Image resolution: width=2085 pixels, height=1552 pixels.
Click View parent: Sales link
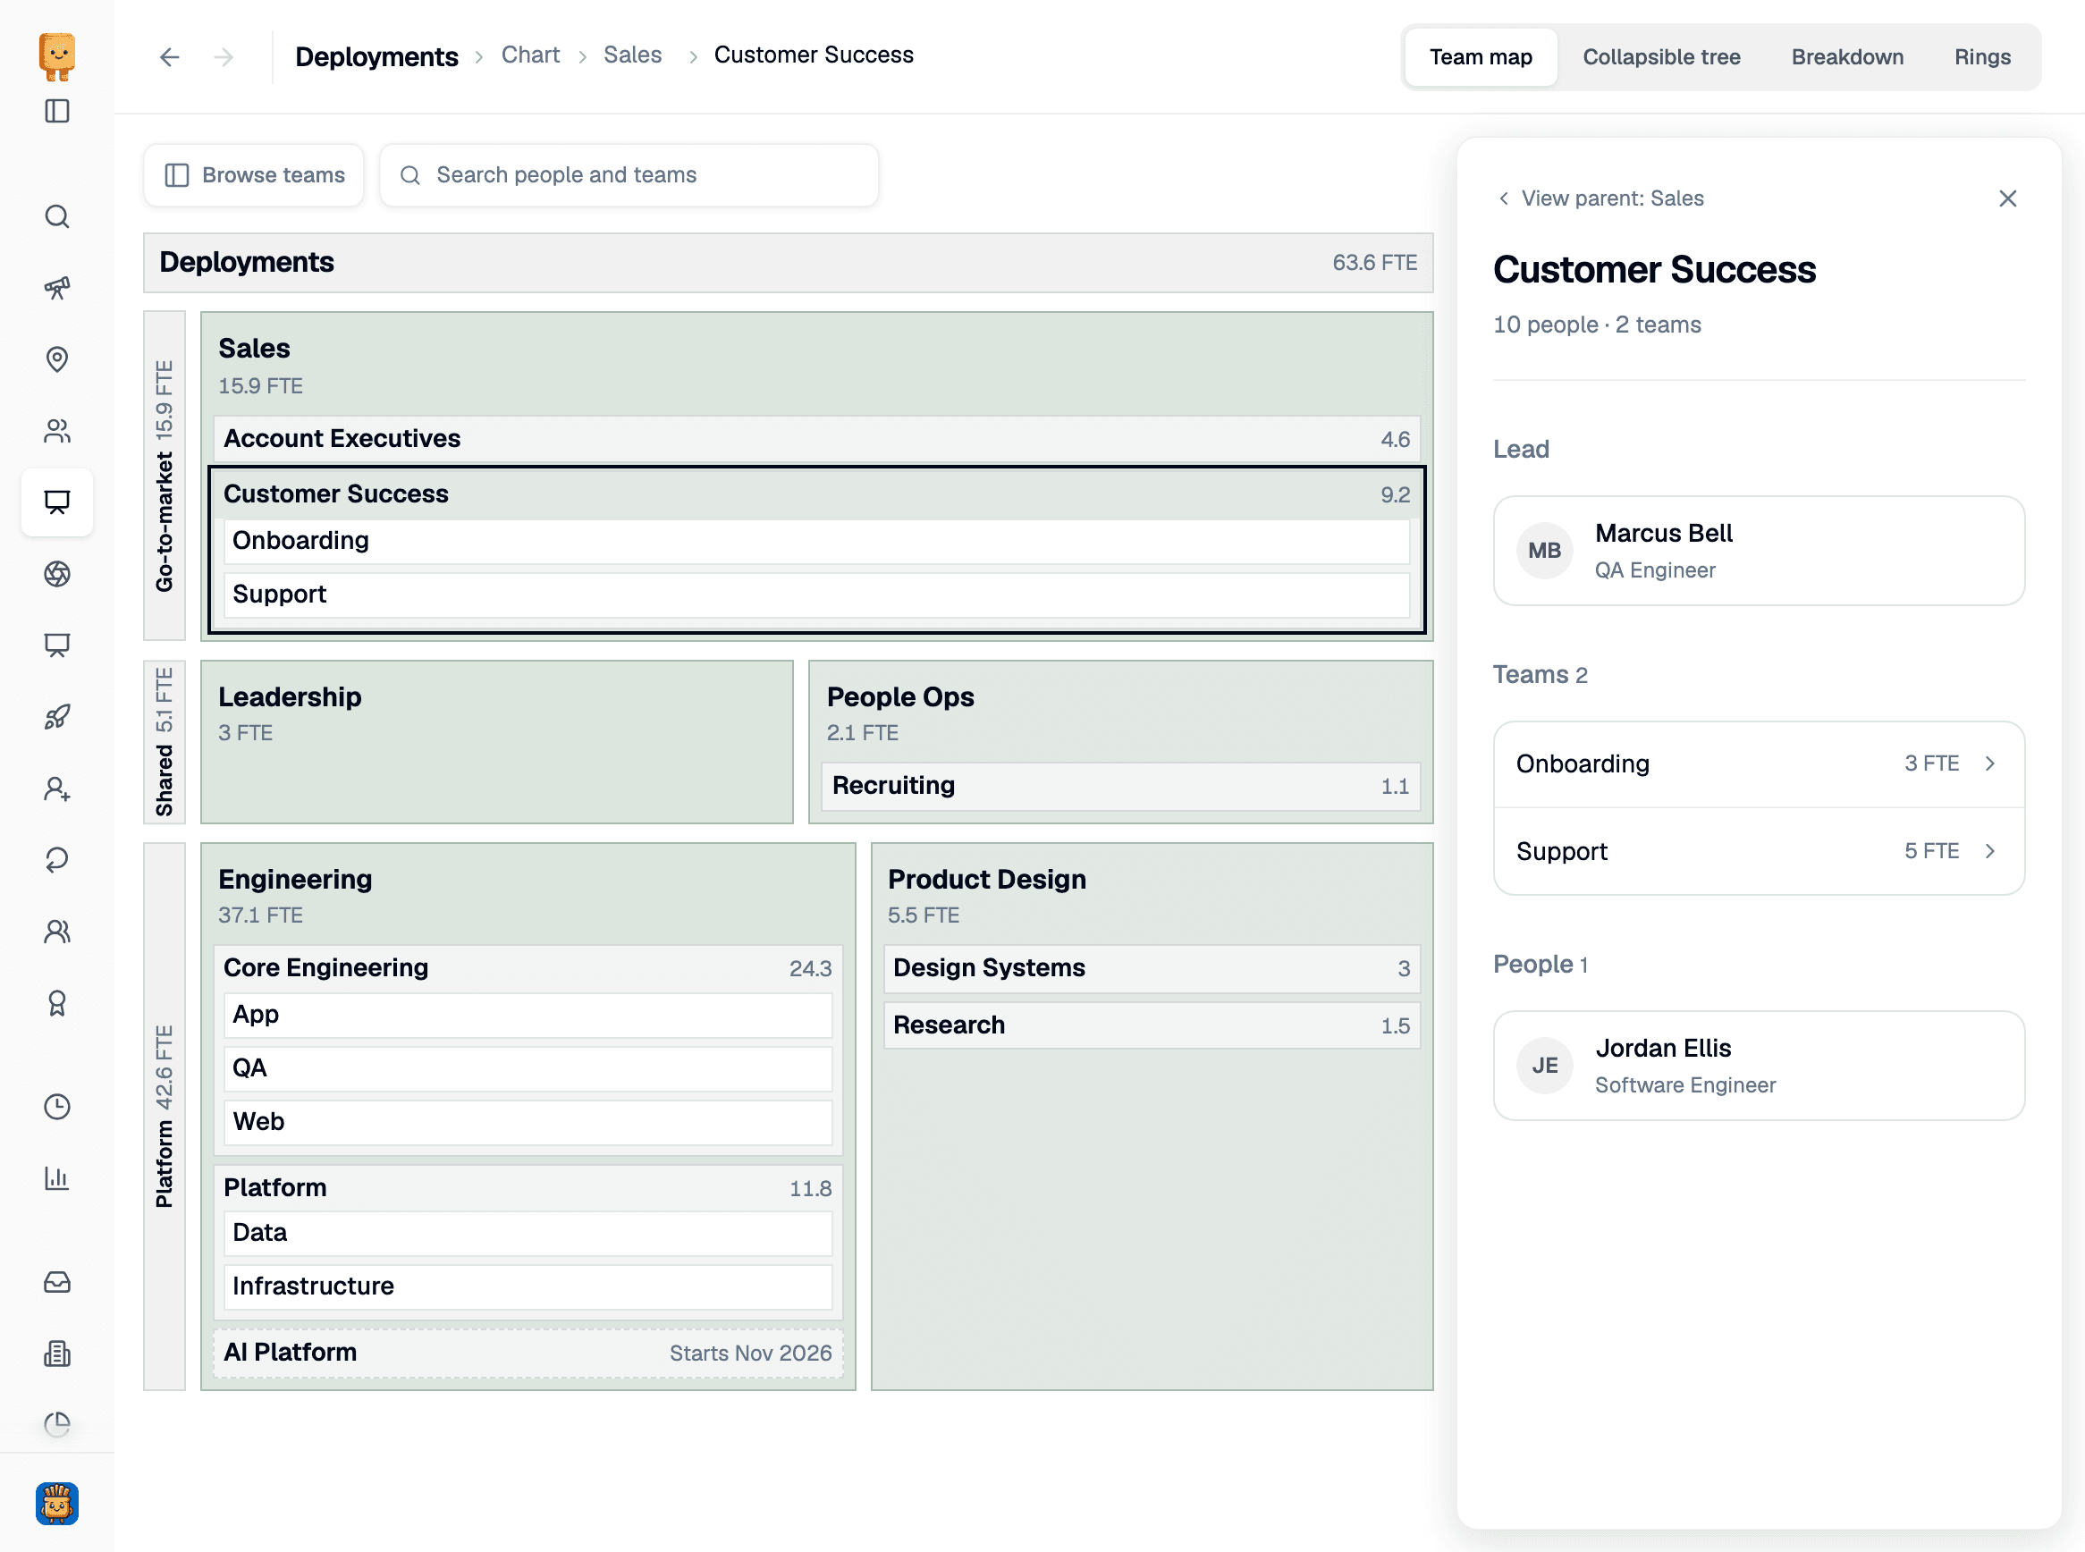pyautogui.click(x=1600, y=198)
